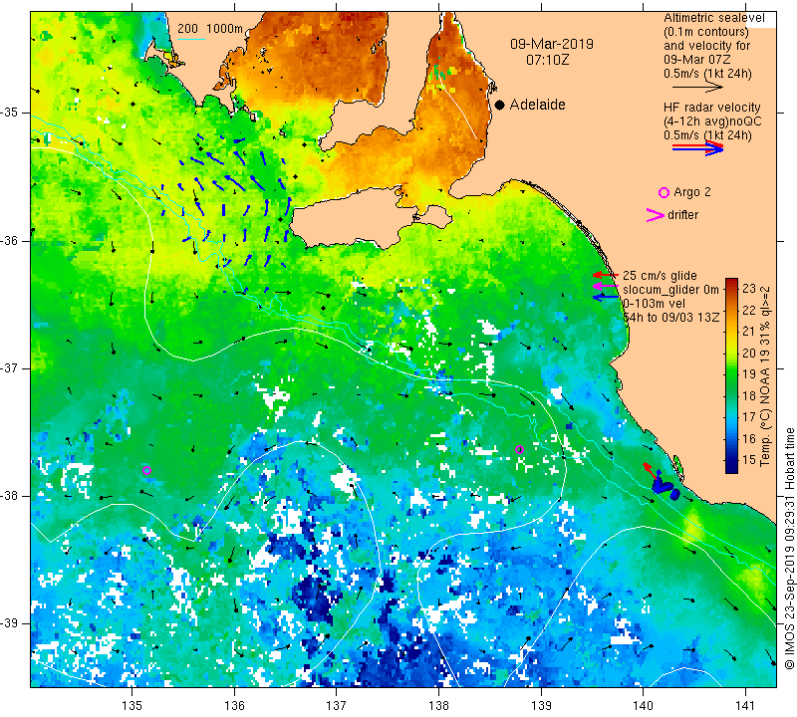
Task: Click the red glider legend arrow
Action: point(606,275)
